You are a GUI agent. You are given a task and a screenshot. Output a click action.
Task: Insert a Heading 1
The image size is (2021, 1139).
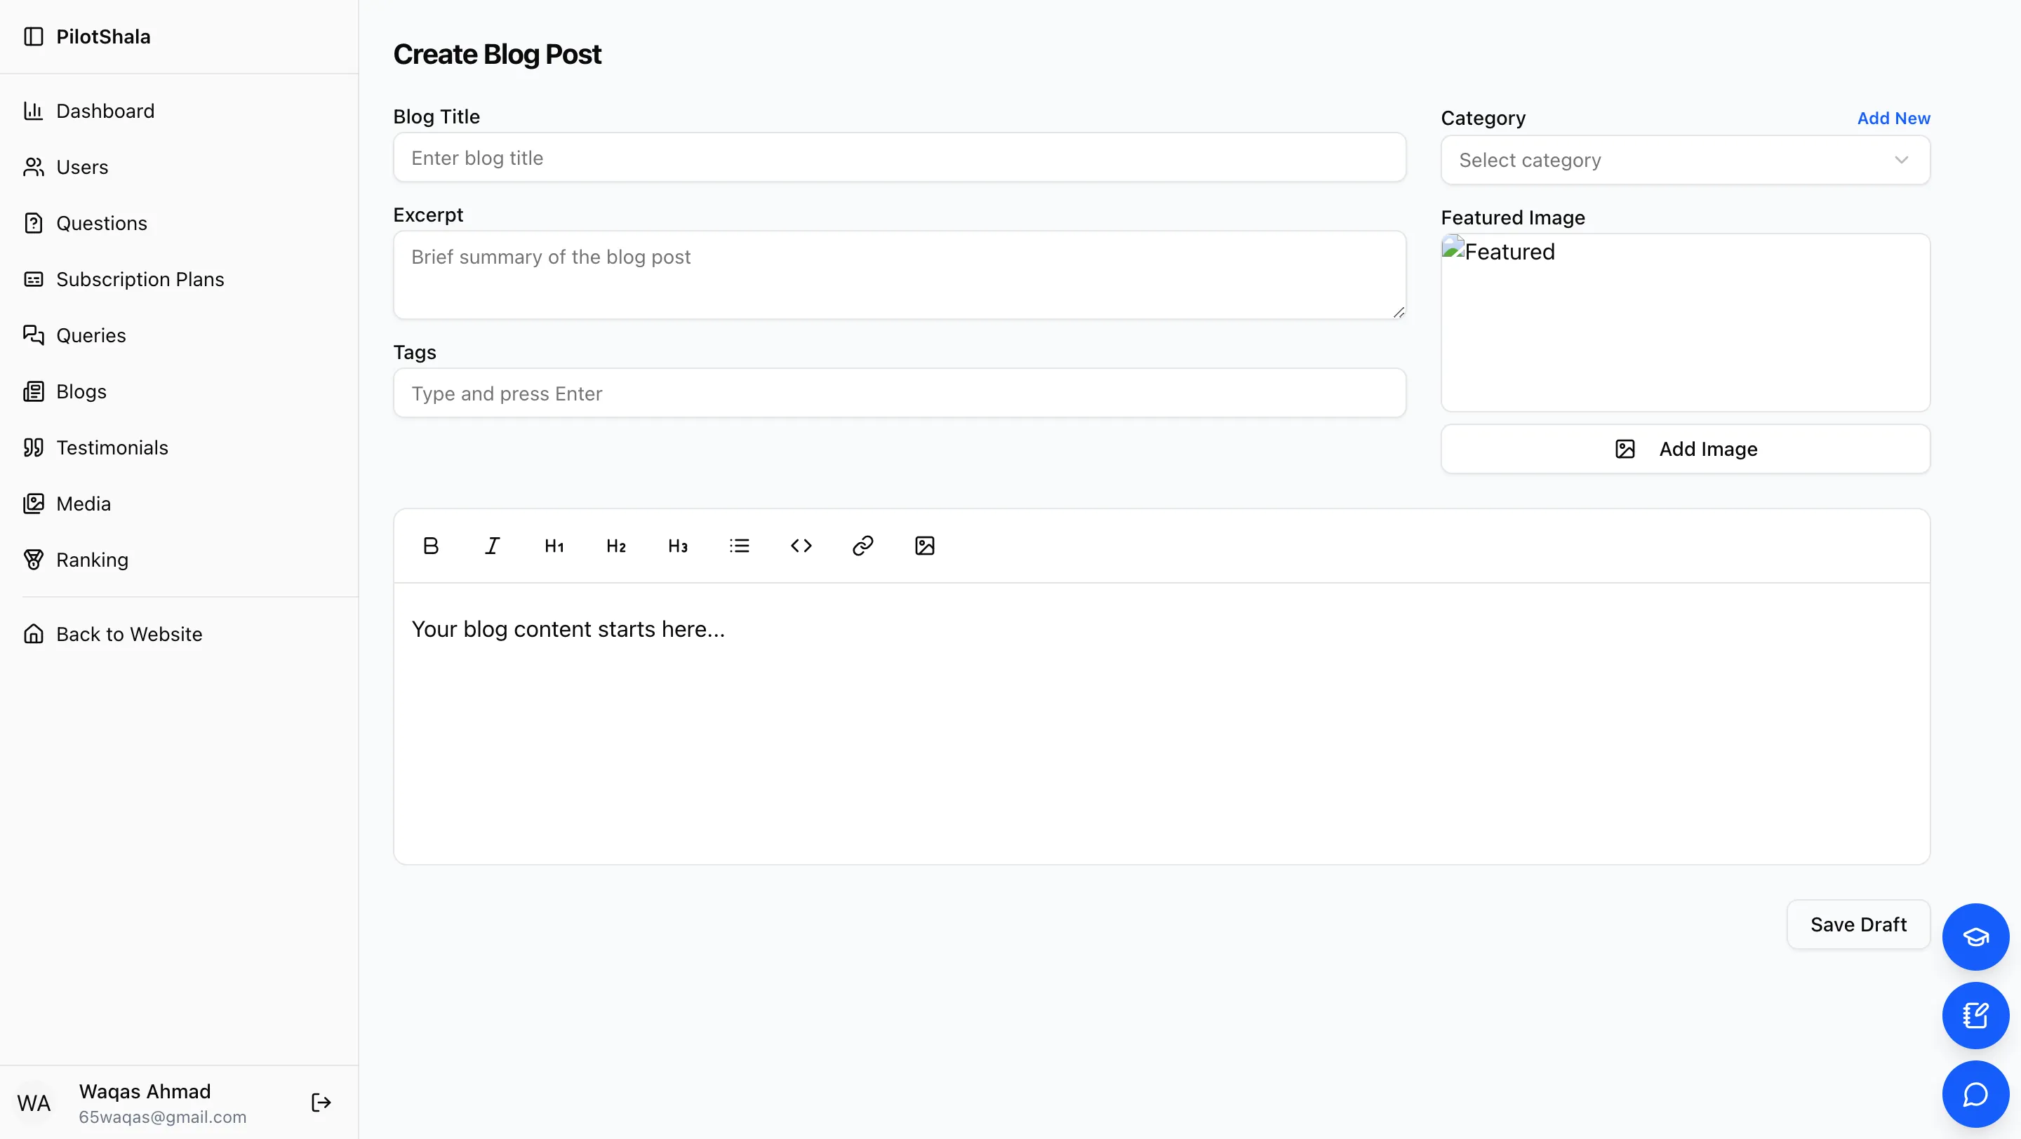click(x=554, y=546)
